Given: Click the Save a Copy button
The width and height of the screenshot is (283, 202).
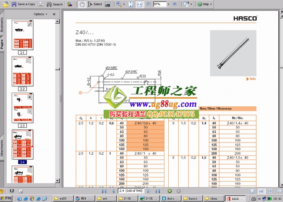Looking at the screenshot, I should (x=23, y=4).
